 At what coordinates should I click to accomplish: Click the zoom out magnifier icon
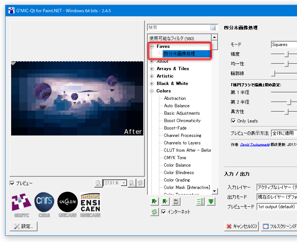98,183
